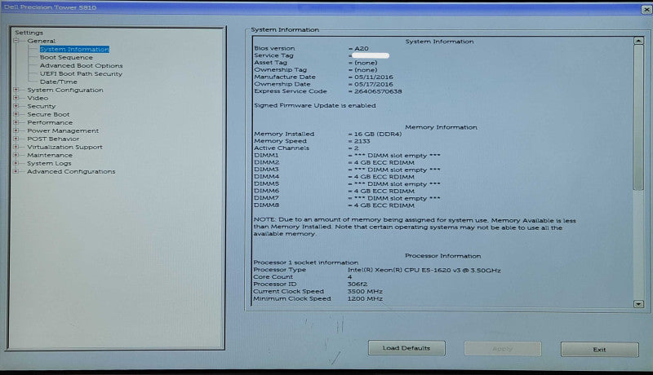Select the System Configuration label
Viewport: 653px width, 375px height.
[65, 90]
